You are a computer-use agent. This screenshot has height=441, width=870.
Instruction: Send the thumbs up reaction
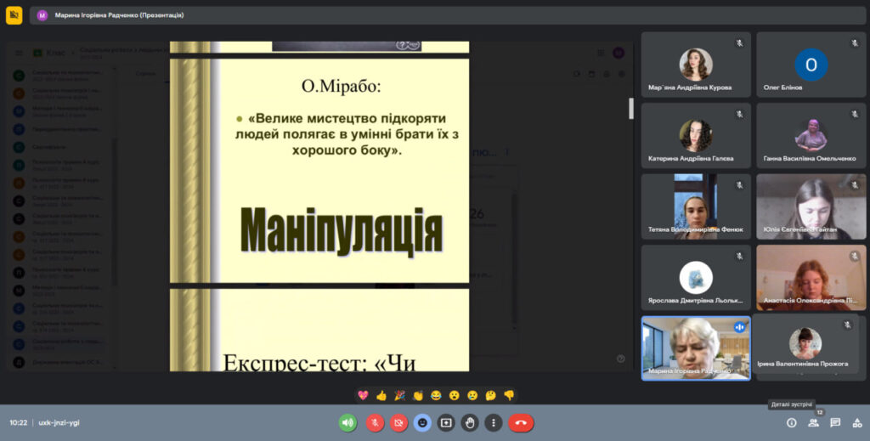coord(381,395)
